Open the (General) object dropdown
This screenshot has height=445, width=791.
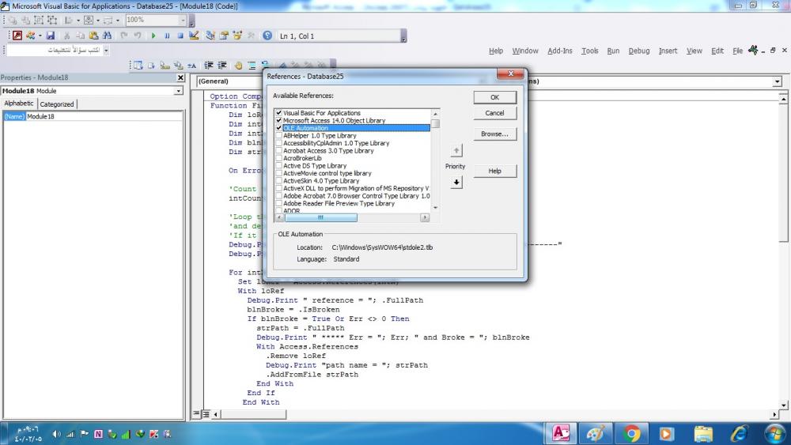click(230, 81)
